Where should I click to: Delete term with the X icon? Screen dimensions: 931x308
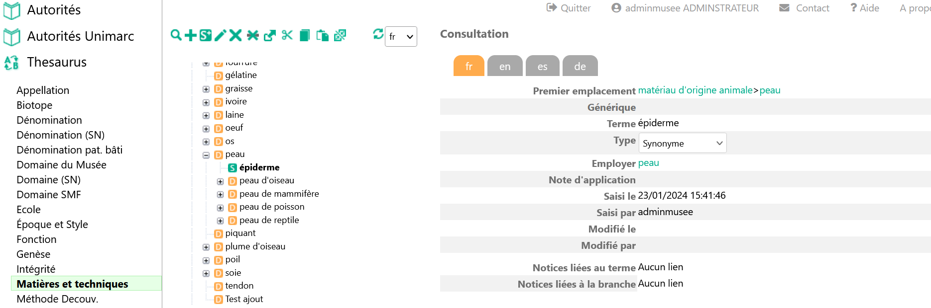point(235,35)
